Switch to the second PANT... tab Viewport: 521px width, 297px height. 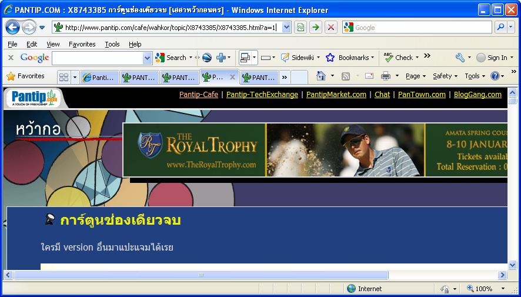tap(139, 78)
